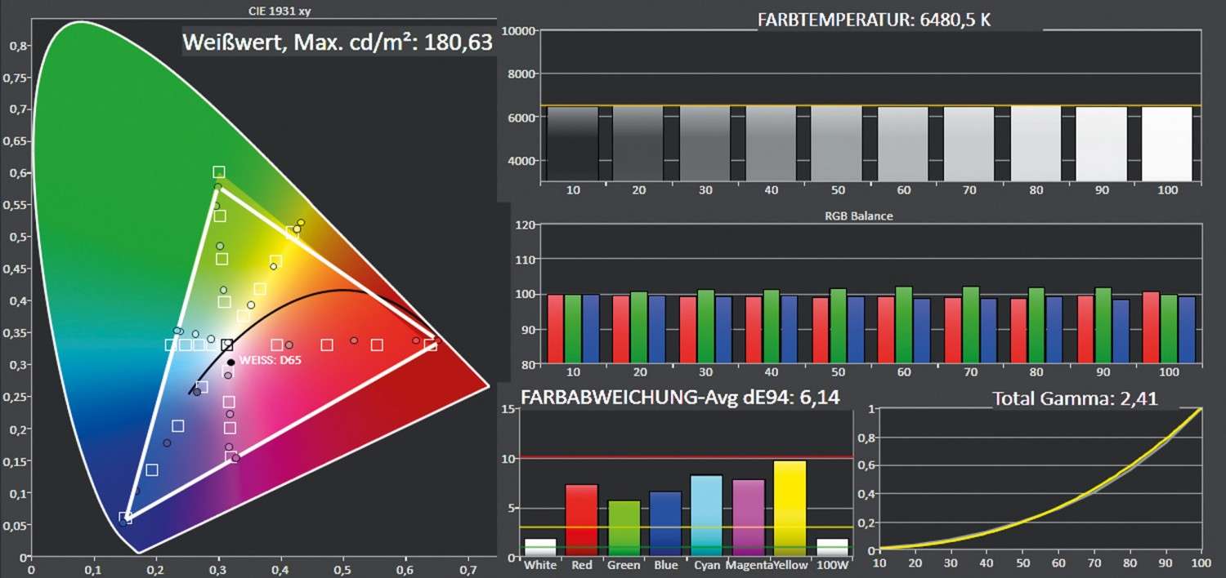Image resolution: width=1226 pixels, height=578 pixels.
Task: Click the red bar at 10 in RGB Balance
Action: pyautogui.click(x=556, y=329)
